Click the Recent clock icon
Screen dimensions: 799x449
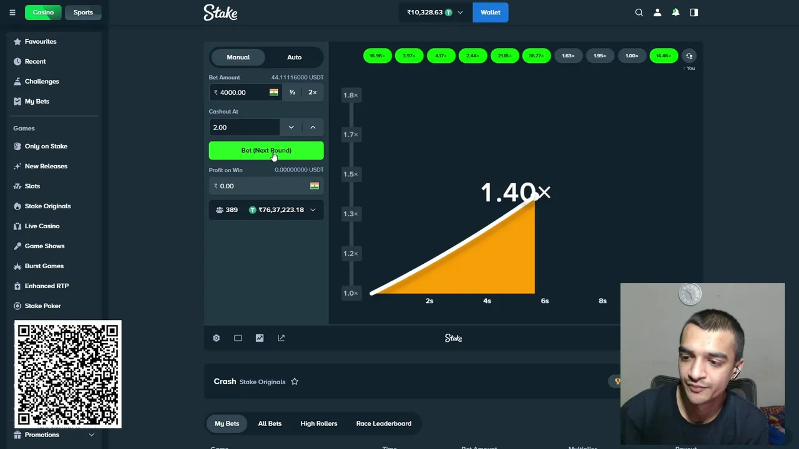(x=17, y=62)
